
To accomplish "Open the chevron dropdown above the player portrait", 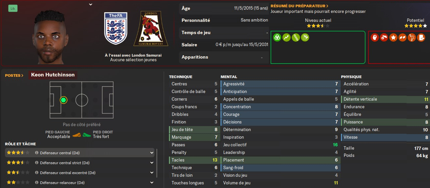I will pos(91,4).
